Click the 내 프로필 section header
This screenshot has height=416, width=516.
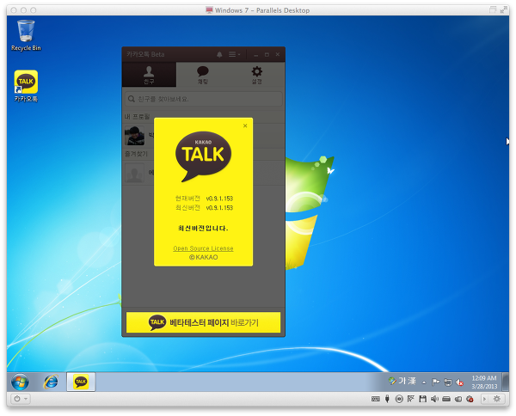[138, 117]
